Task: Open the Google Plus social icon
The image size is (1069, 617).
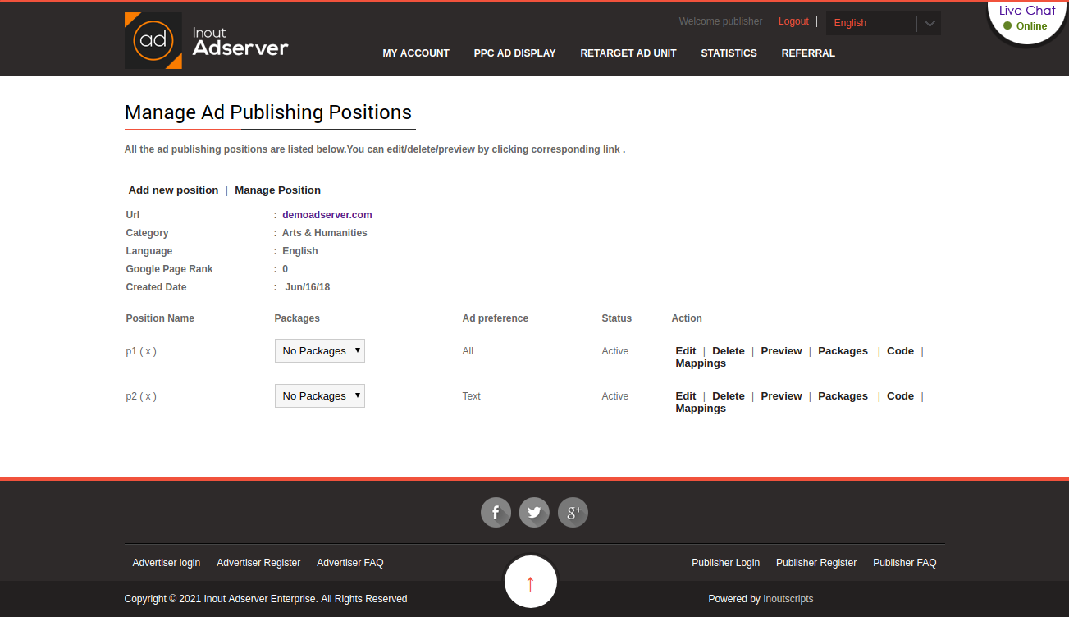Action: tap(573, 513)
